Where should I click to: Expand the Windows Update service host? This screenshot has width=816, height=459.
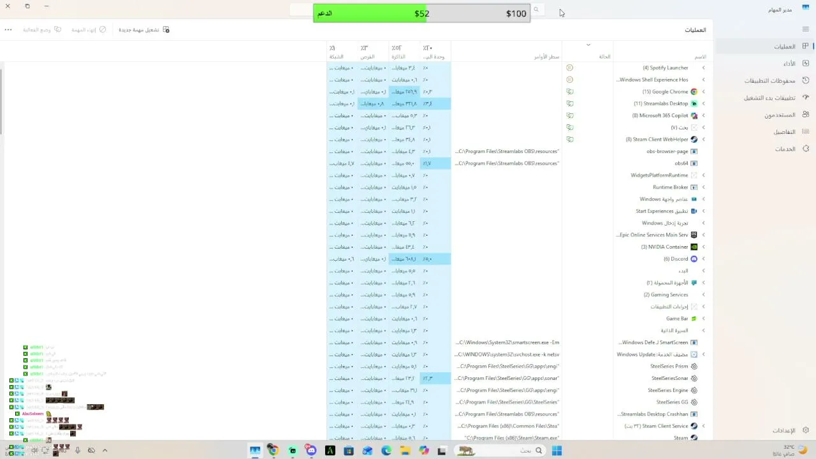coord(704,354)
